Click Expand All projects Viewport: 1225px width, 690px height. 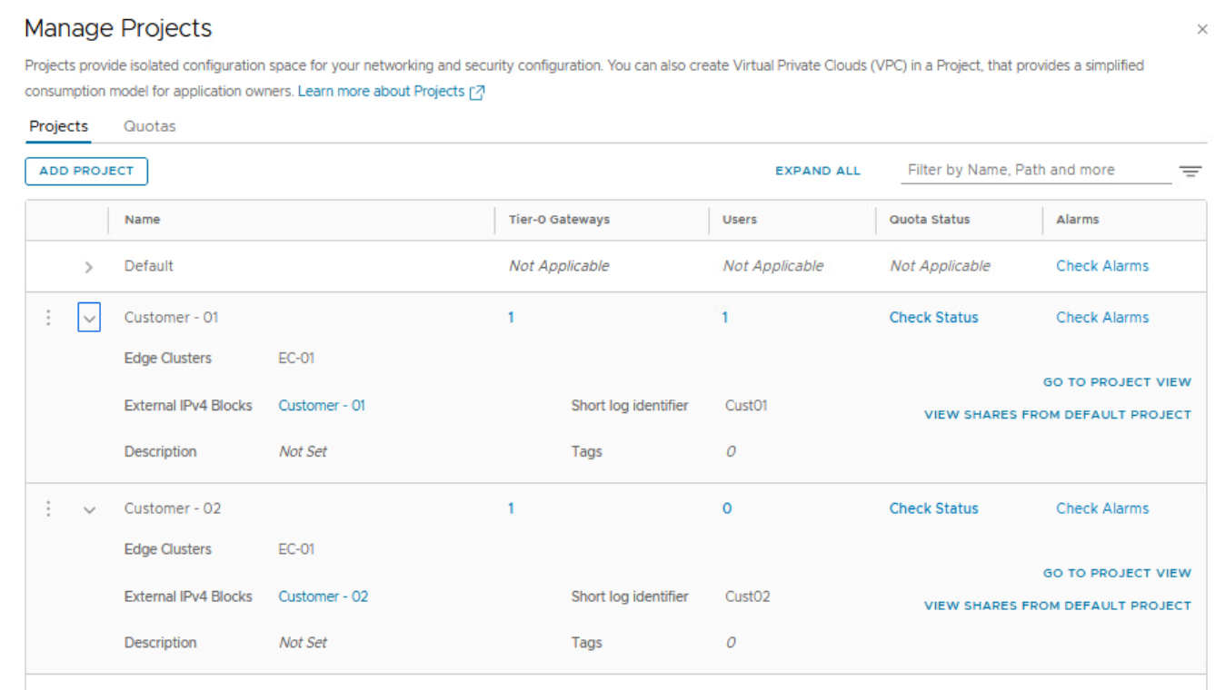(x=817, y=171)
